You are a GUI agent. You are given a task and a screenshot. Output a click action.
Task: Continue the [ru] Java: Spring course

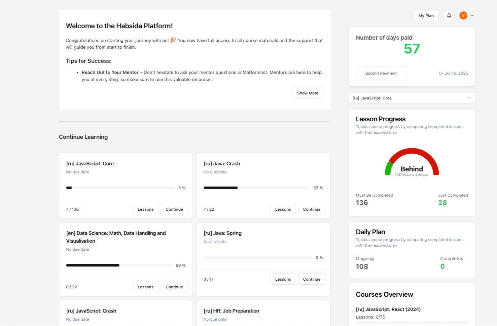(x=312, y=279)
